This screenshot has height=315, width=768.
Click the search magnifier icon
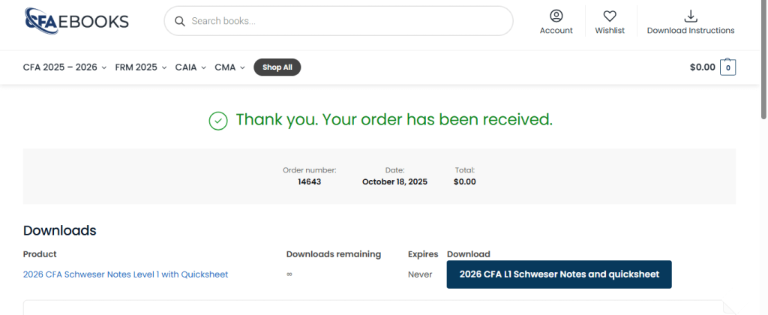point(180,21)
